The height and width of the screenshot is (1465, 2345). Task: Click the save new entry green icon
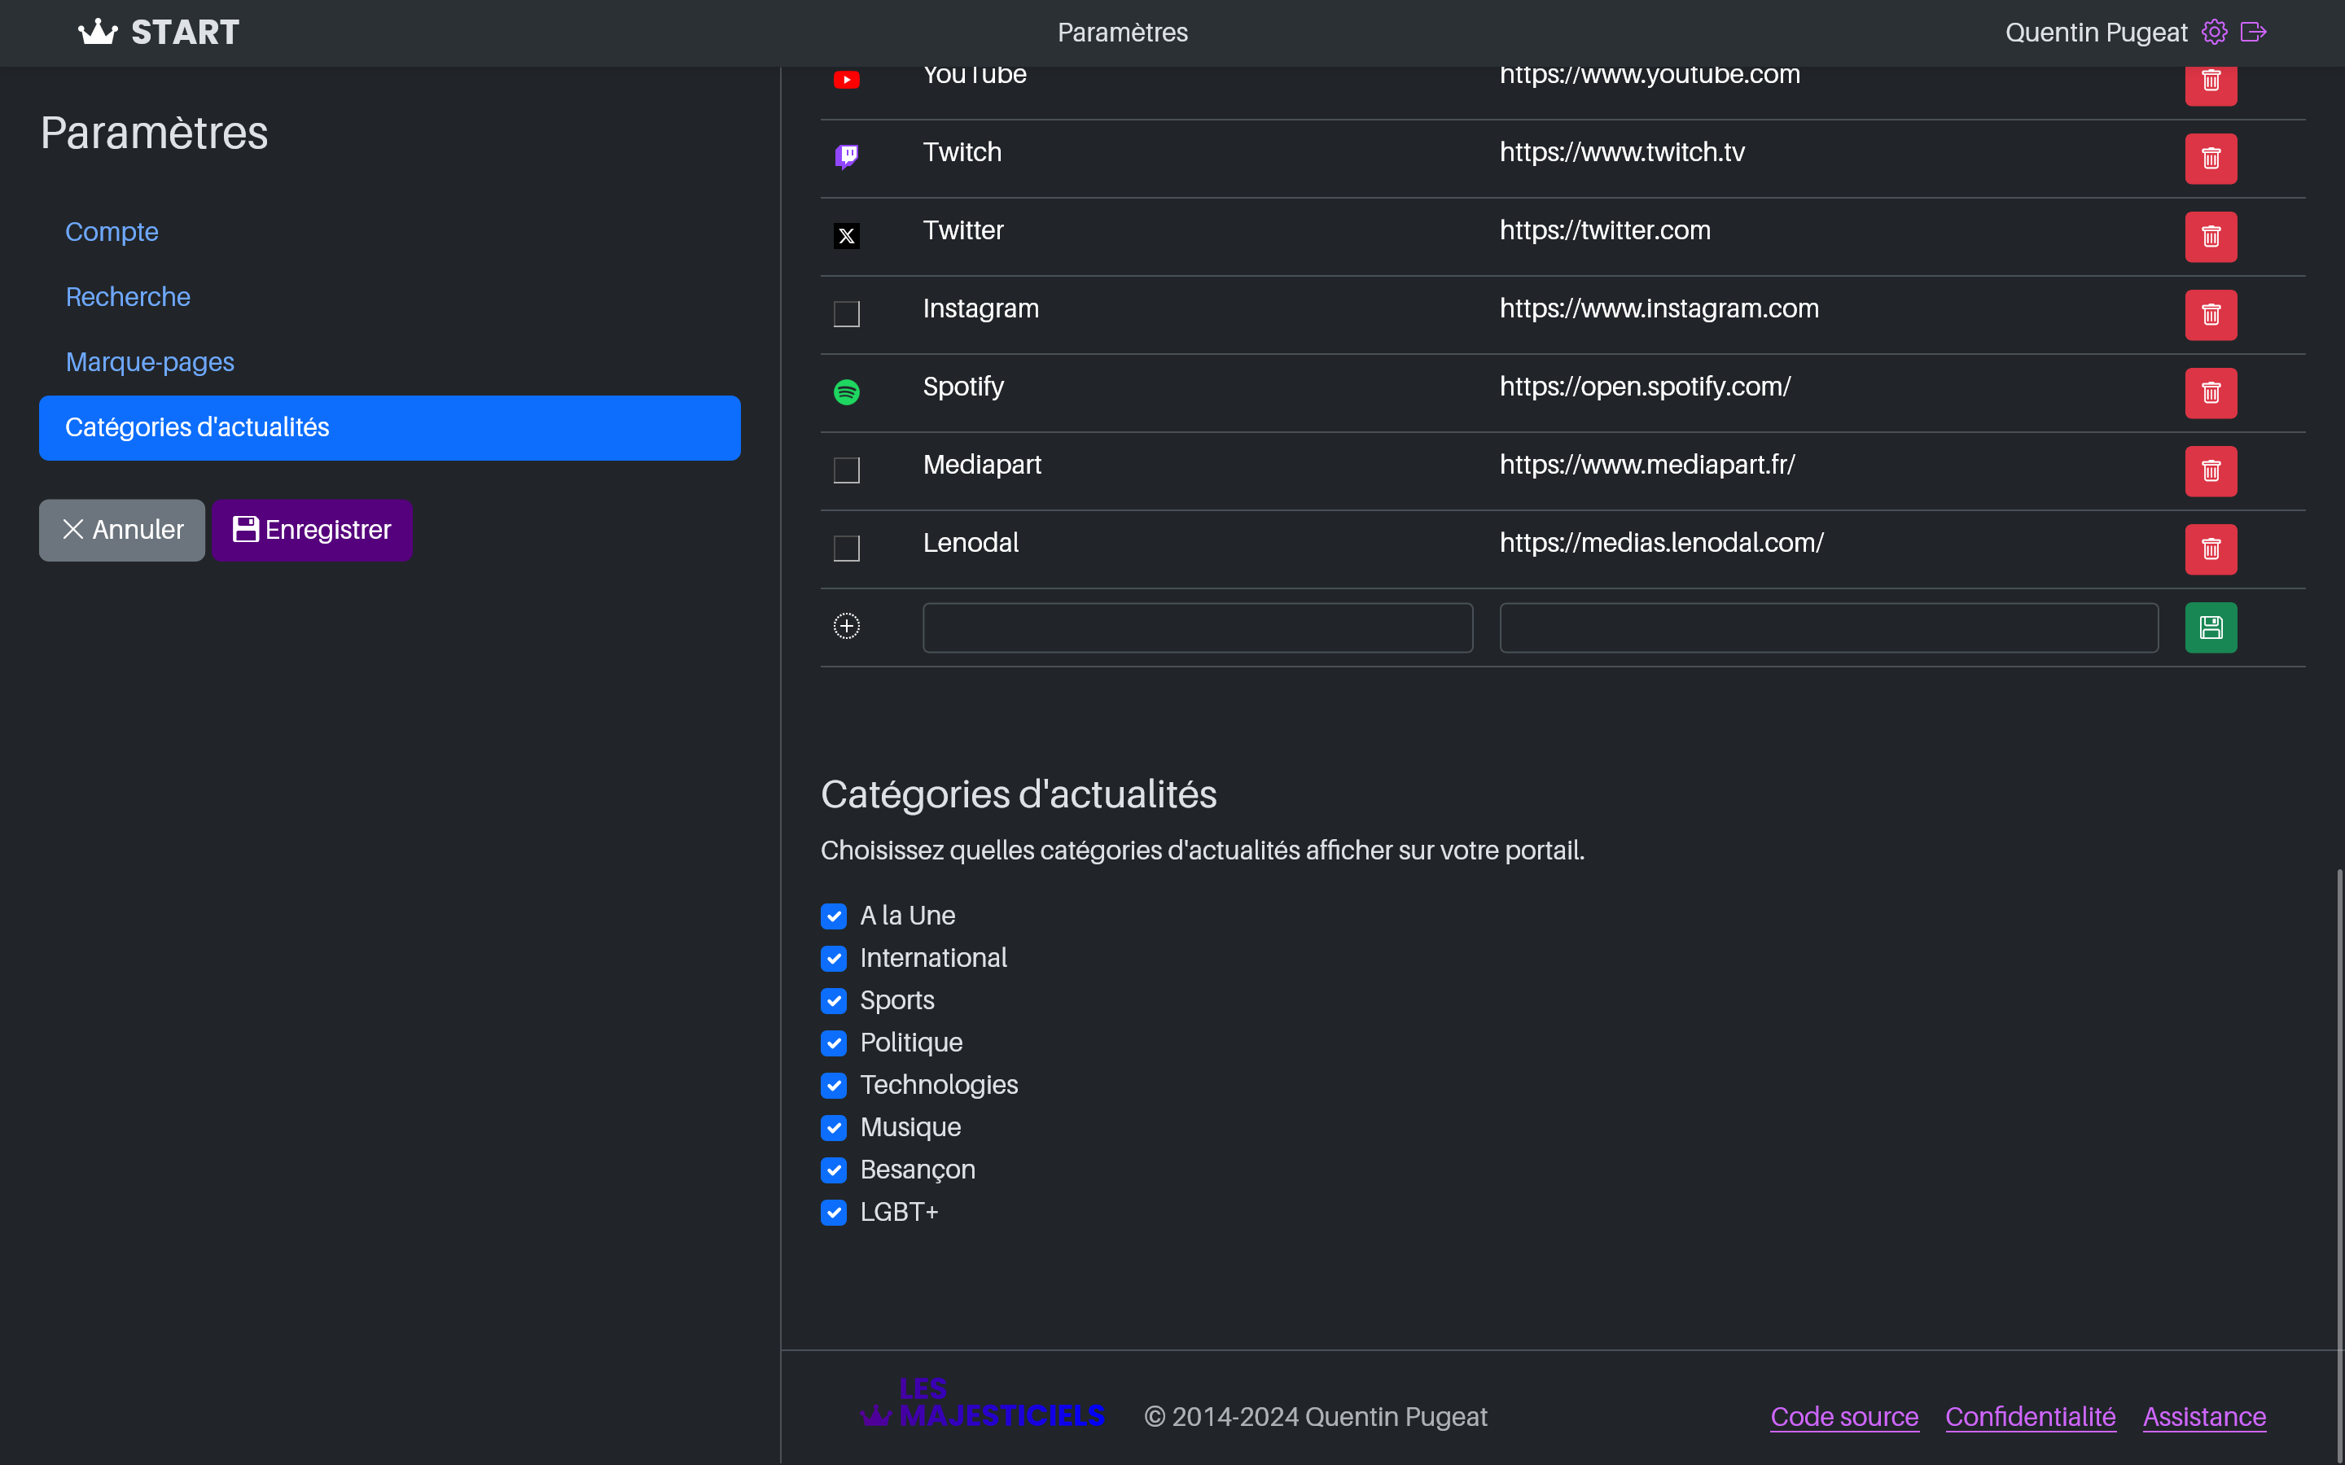coord(2210,628)
